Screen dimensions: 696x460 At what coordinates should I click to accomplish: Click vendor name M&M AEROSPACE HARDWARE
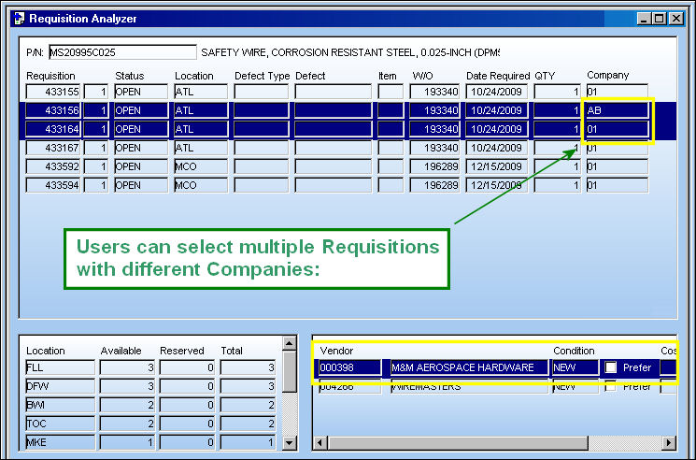[470, 367]
